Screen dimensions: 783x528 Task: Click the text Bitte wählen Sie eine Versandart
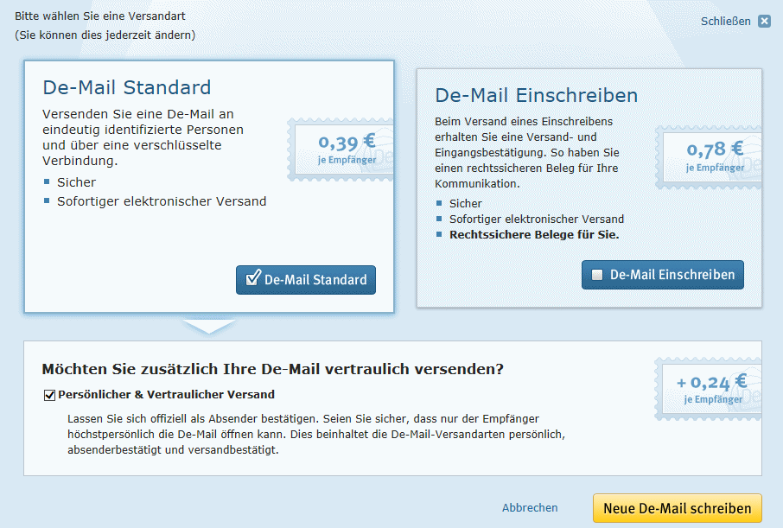tap(100, 16)
